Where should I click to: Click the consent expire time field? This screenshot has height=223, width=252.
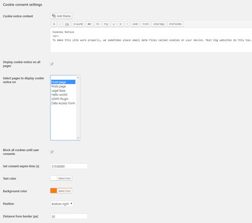[69, 166]
